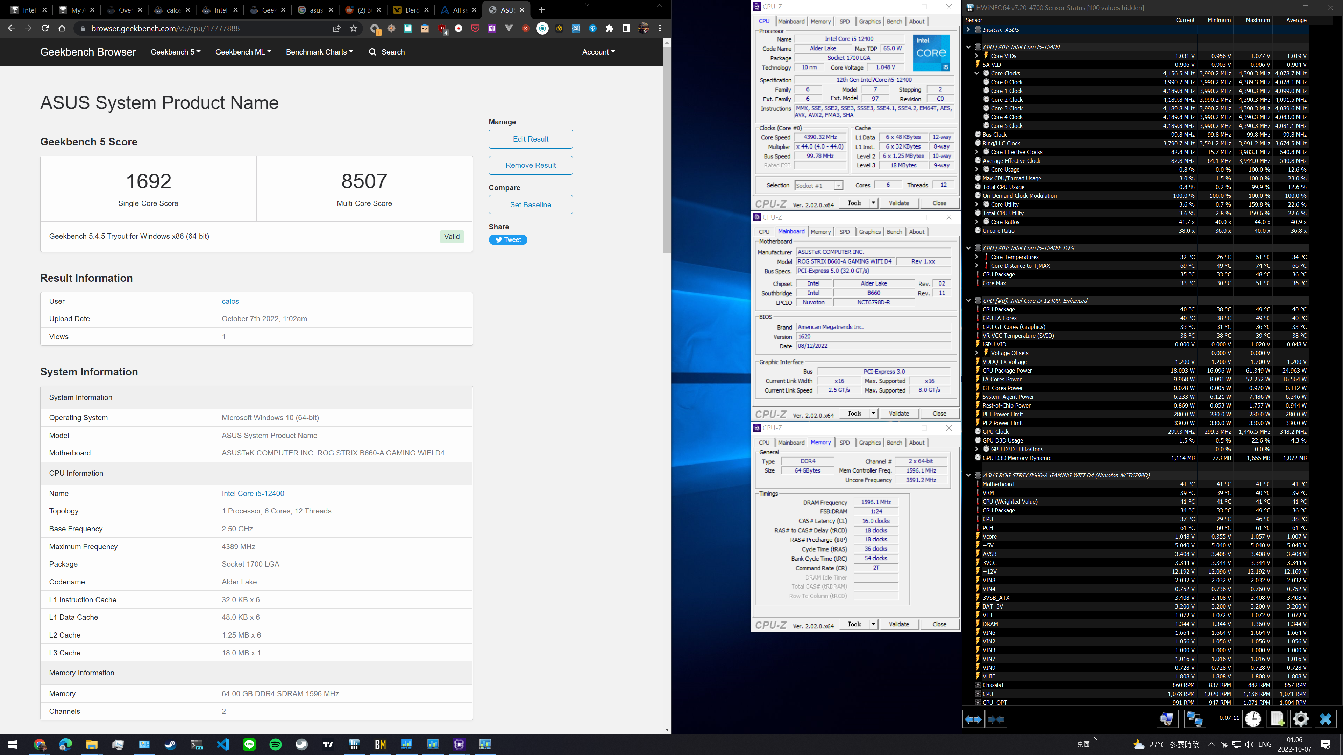Click the OneNote clipper extension icon
This screenshot has height=755, width=1343.
point(492,29)
